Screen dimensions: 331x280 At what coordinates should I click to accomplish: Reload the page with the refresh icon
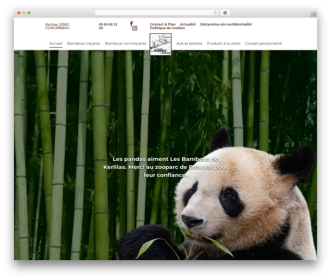coord(215,13)
